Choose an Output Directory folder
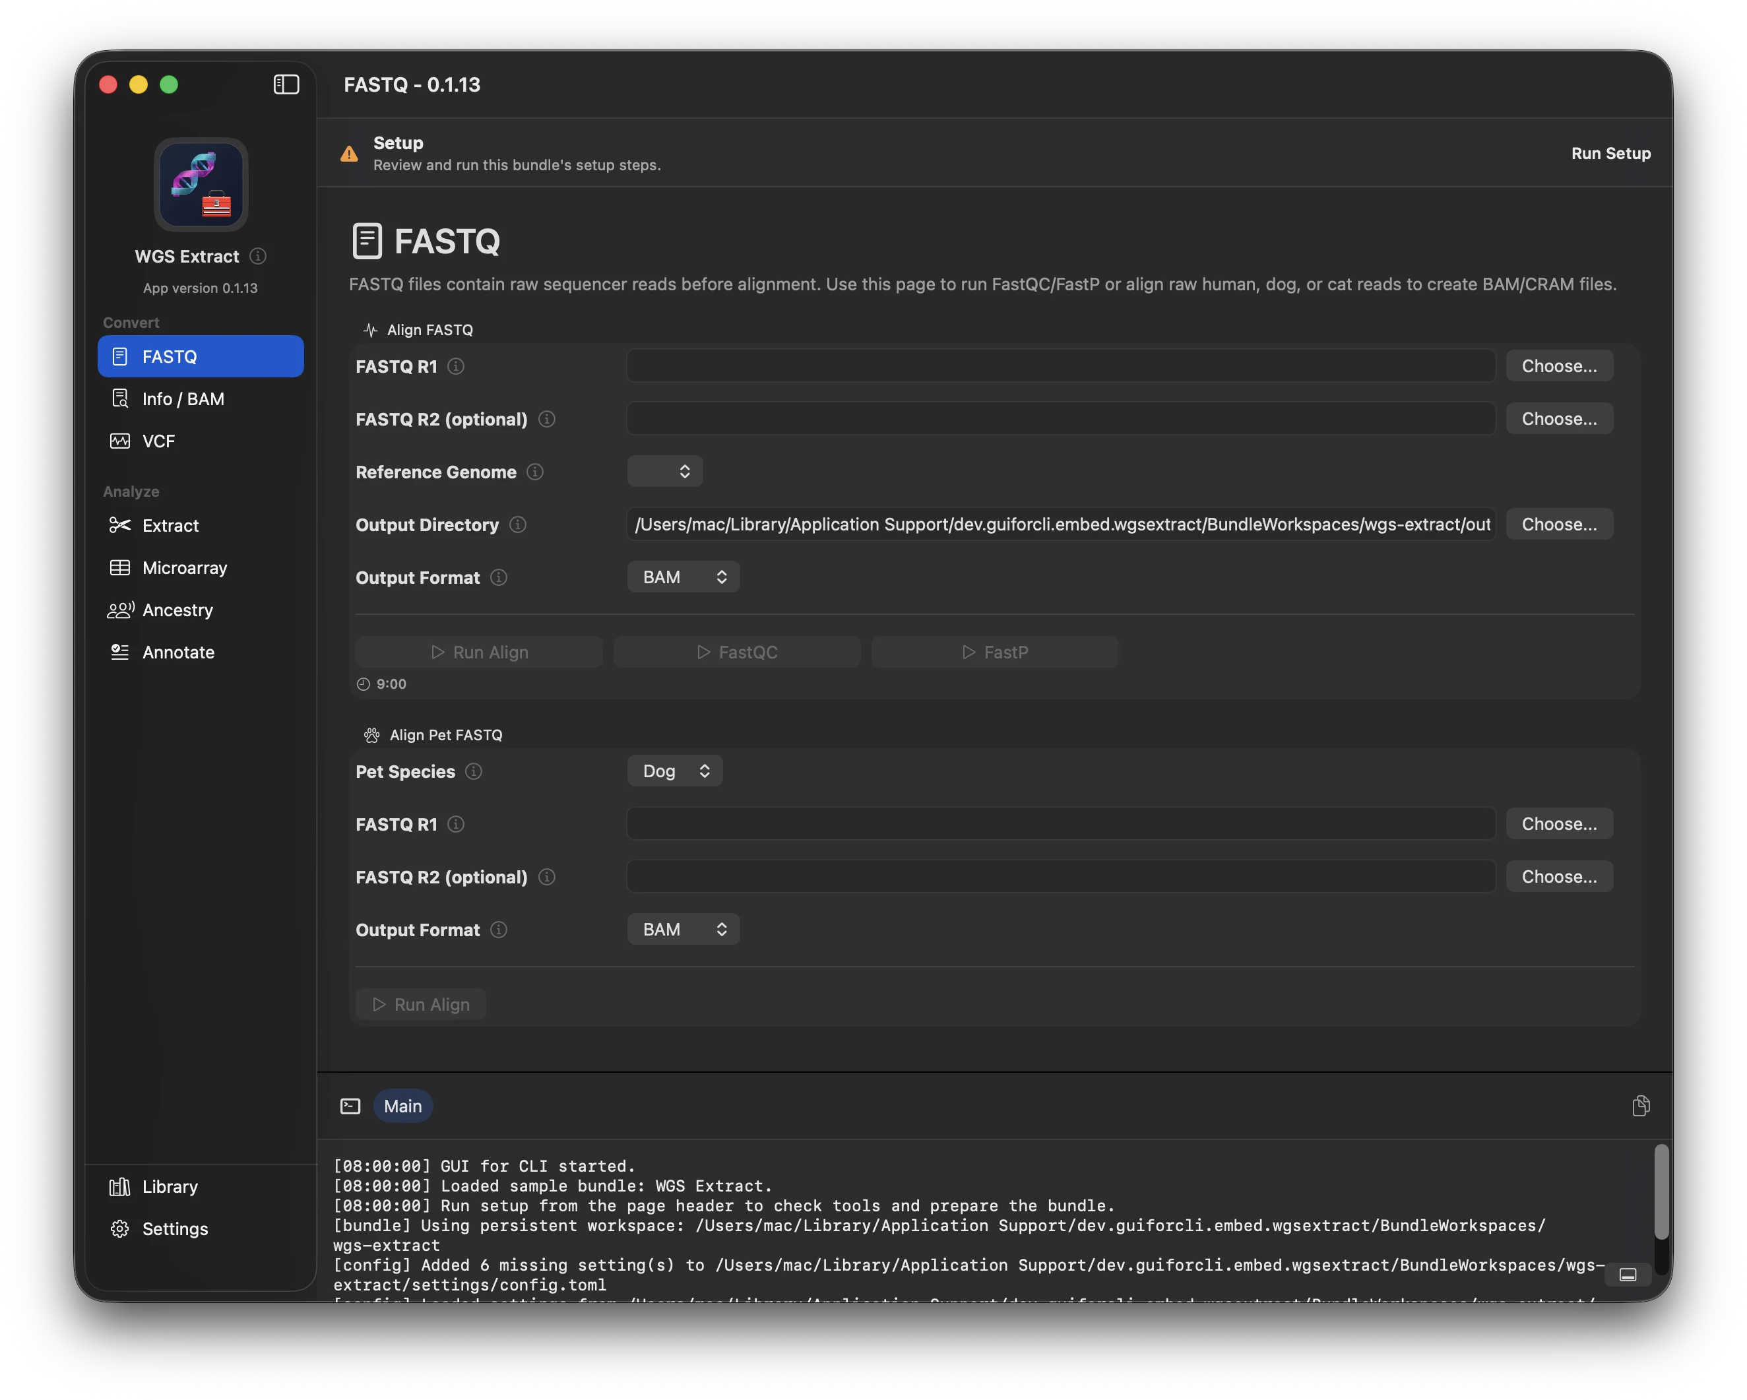 [1559, 523]
